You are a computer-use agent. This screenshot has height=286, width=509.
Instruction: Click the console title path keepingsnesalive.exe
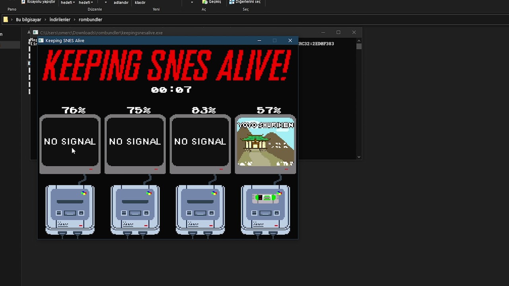[101, 33]
